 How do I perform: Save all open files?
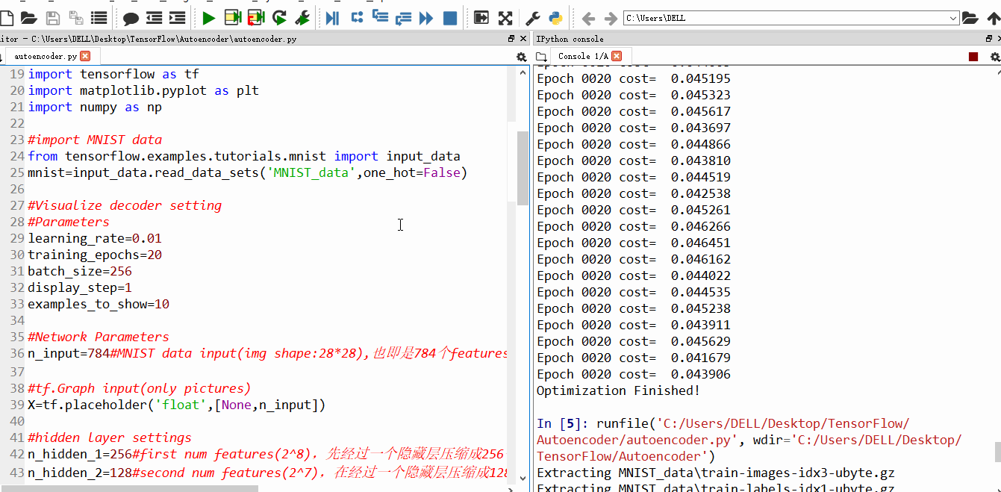[75, 18]
